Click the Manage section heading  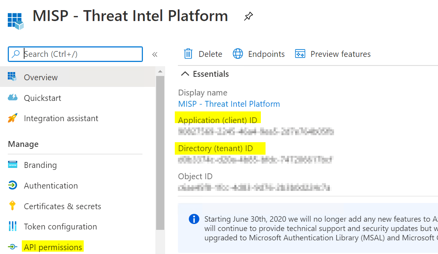tap(23, 144)
